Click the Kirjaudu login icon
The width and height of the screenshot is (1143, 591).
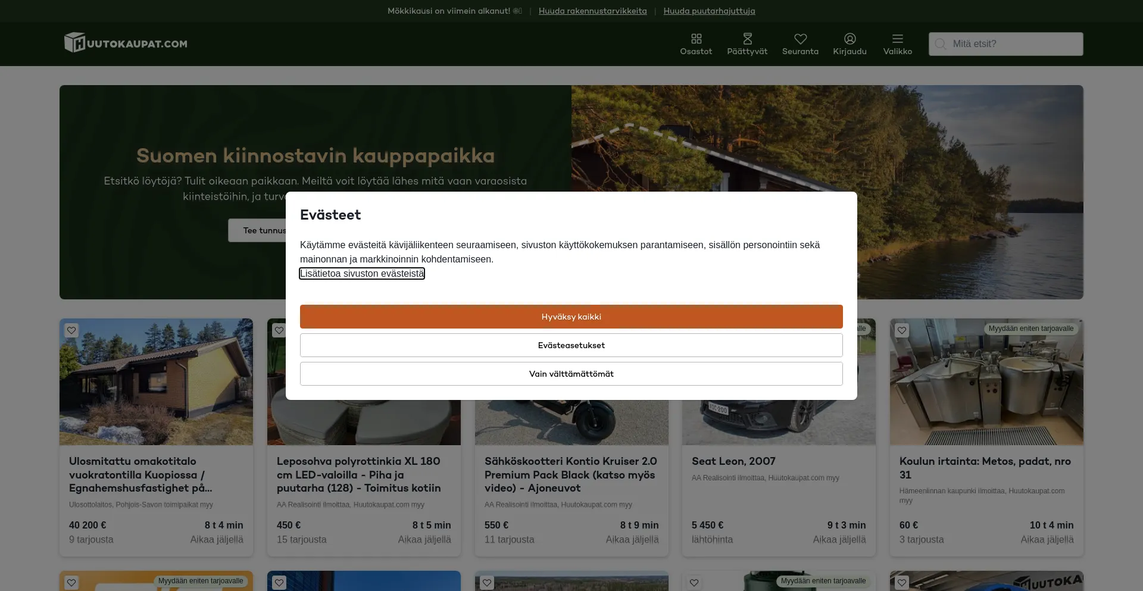point(850,39)
